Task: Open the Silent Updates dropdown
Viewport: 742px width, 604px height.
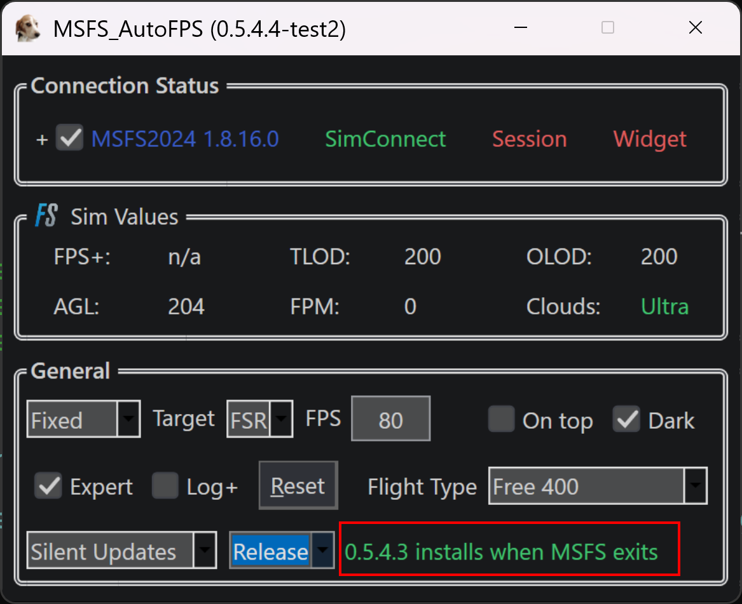Action: pyautogui.click(x=121, y=550)
